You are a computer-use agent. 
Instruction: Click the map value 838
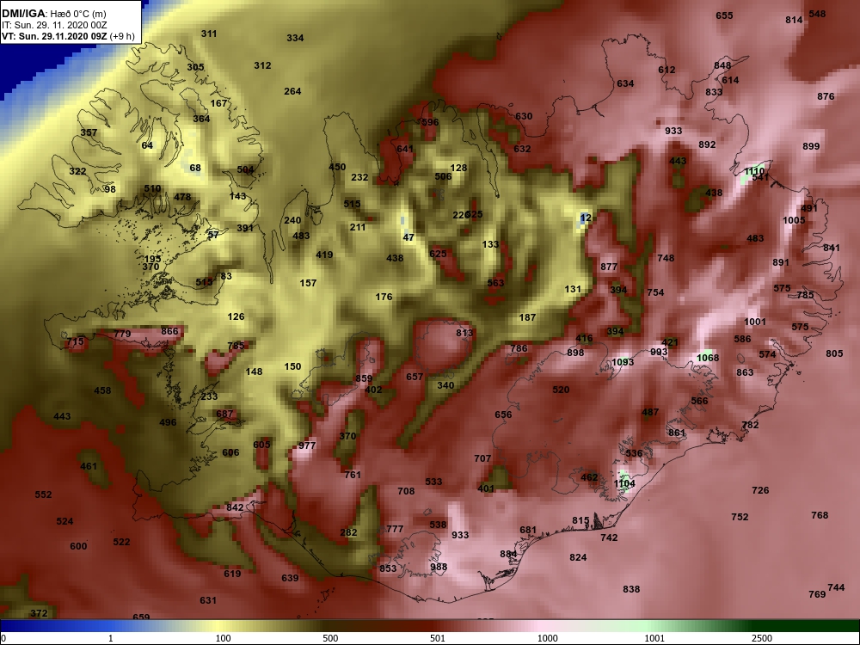(631, 588)
